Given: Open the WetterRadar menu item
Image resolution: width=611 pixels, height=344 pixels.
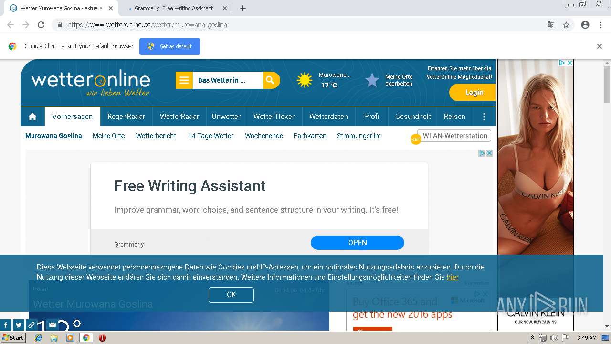Looking at the screenshot, I should tap(179, 117).
